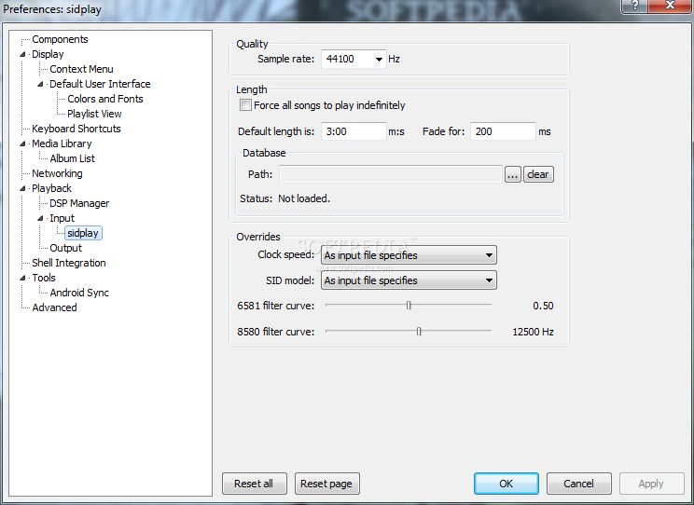Click the 6581 filter curve slider handle
Screen dimensions: 694x505
[409, 305]
